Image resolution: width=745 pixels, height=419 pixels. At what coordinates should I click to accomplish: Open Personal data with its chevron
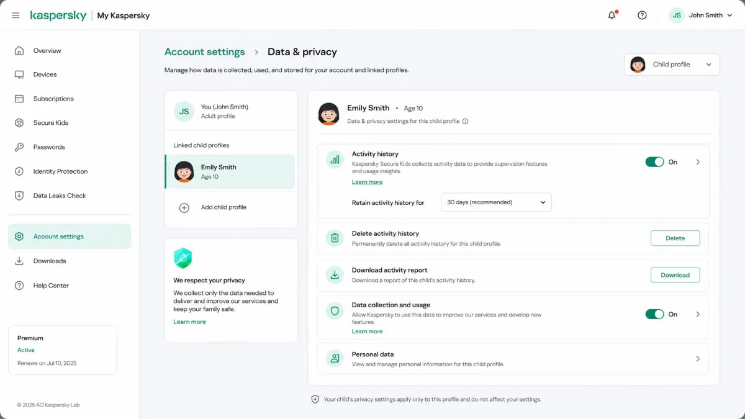point(698,359)
